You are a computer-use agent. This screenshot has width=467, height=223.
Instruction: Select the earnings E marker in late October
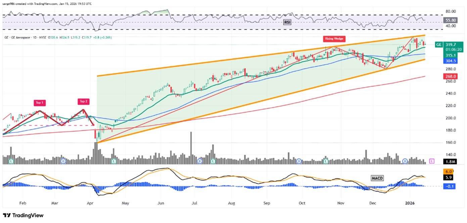pyautogui.click(x=325, y=161)
